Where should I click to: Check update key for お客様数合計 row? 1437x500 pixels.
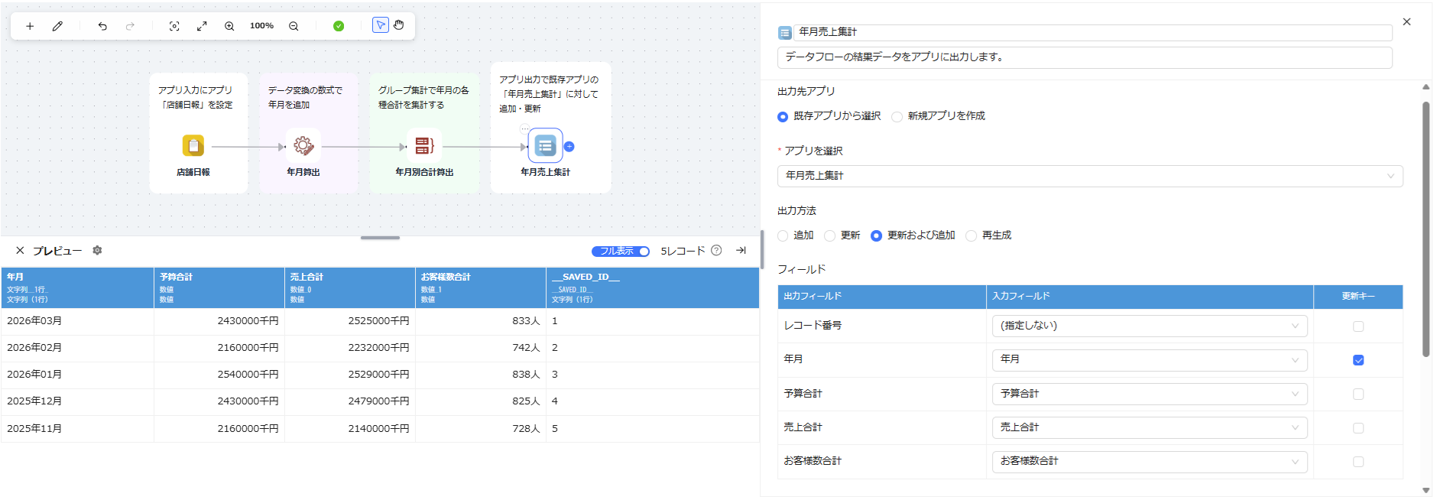(x=1358, y=462)
